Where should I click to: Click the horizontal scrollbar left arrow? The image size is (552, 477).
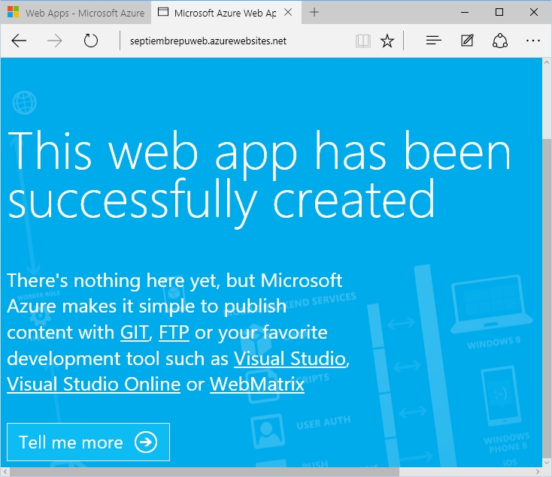(5, 472)
